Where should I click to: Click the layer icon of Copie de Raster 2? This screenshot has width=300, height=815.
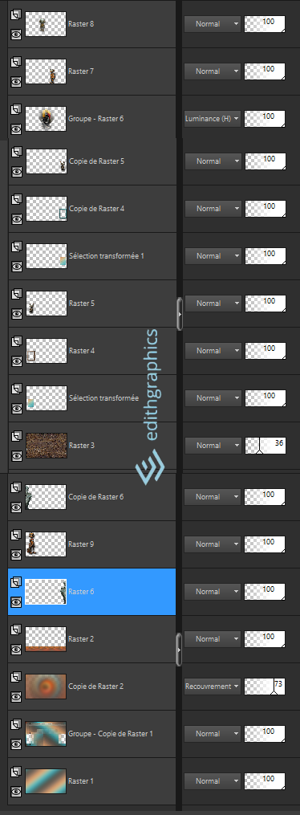[x=15, y=678]
